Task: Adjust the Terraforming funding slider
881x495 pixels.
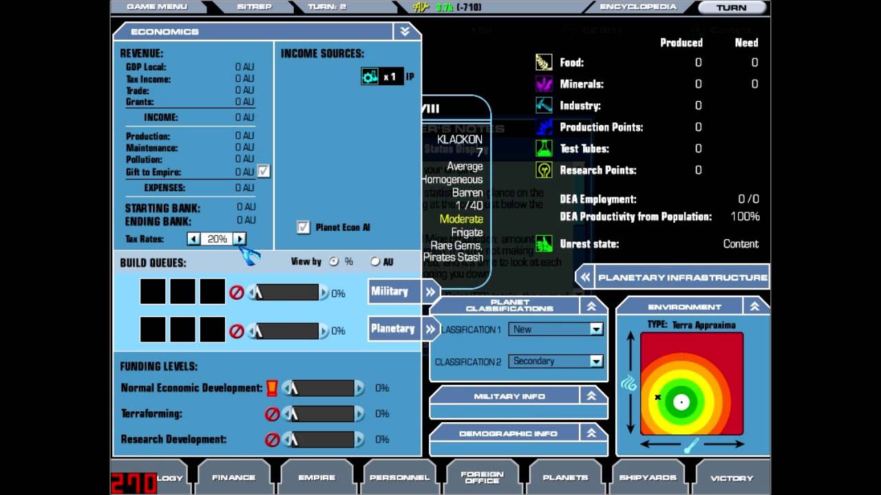Action: (x=323, y=414)
